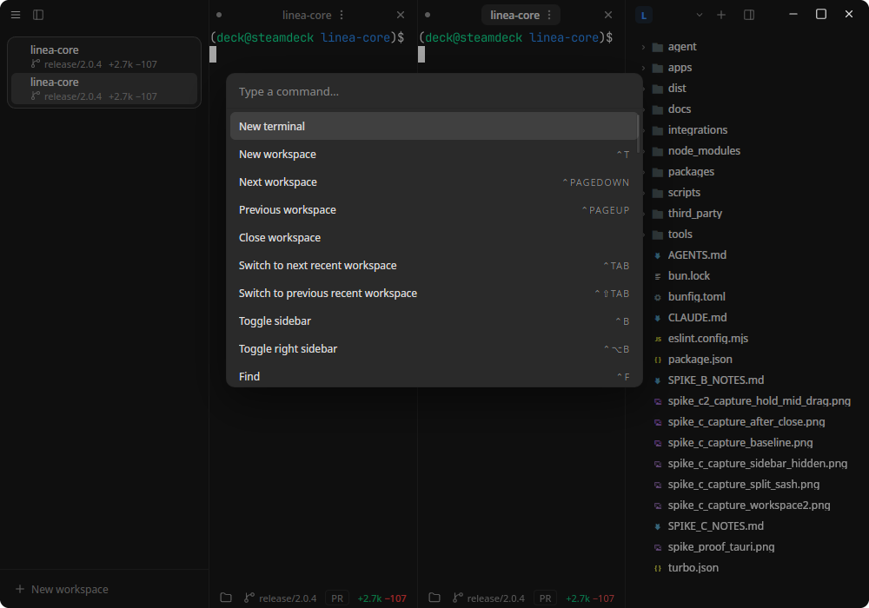This screenshot has width=869, height=608.
Task: Open spike_c_capture_after_close.png
Action: (746, 422)
